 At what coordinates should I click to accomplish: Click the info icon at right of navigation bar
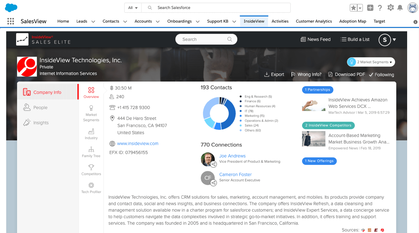415,22
